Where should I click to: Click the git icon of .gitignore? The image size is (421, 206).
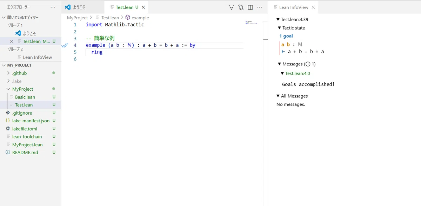point(8,113)
